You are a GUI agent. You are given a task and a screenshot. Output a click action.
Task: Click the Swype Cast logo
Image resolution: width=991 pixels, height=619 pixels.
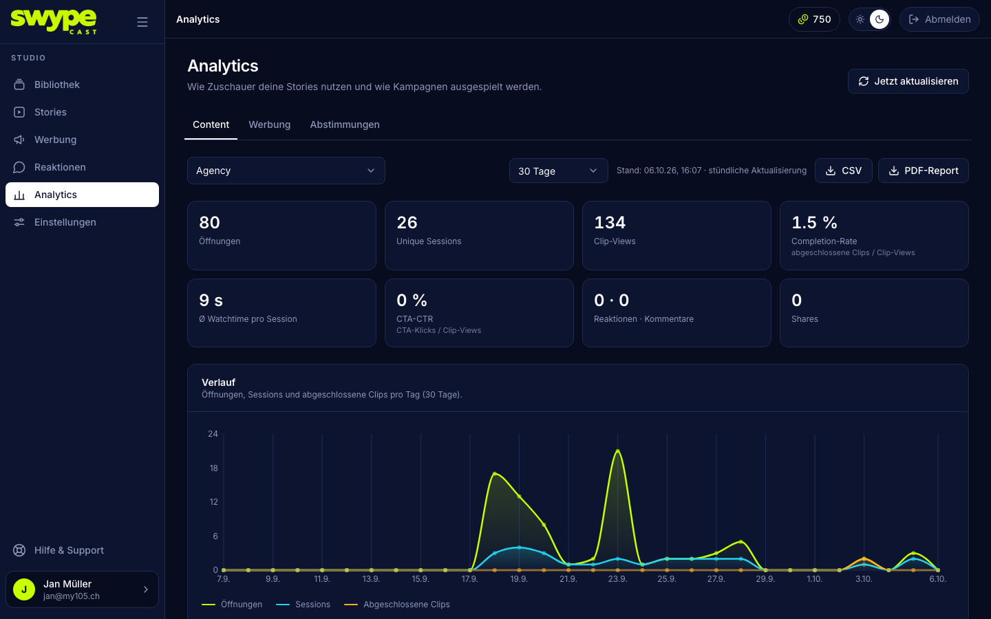click(x=54, y=21)
